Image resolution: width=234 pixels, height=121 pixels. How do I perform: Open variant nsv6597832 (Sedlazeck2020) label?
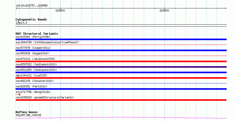coord(36,64)
